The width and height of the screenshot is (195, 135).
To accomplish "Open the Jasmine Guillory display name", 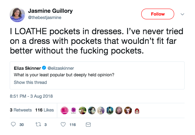I will (x=50, y=11).
